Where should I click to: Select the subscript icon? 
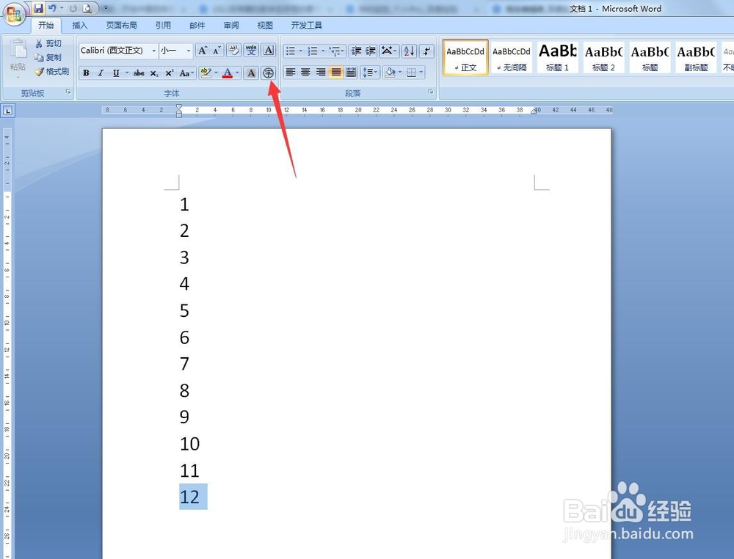click(x=153, y=72)
